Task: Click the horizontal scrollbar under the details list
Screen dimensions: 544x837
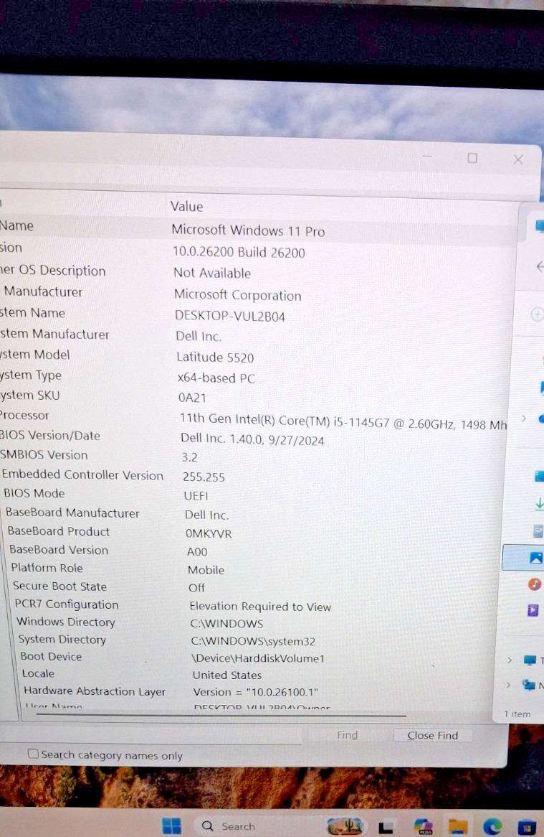Action: [x=221, y=715]
